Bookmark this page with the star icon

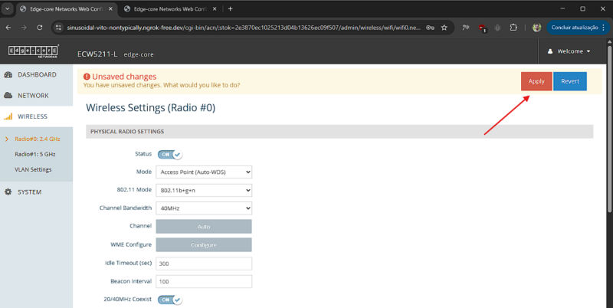(444, 28)
